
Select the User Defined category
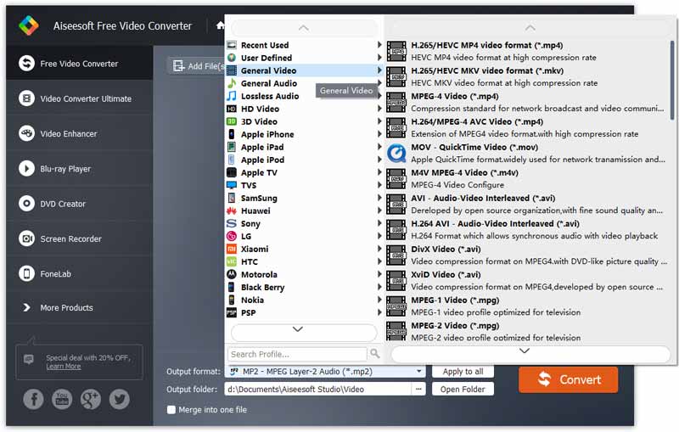(303, 58)
